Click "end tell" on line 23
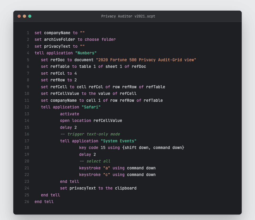The image size is (255, 220). (70, 182)
